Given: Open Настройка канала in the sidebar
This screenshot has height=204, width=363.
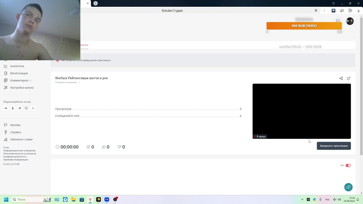Looking at the screenshot, I should (x=22, y=88).
